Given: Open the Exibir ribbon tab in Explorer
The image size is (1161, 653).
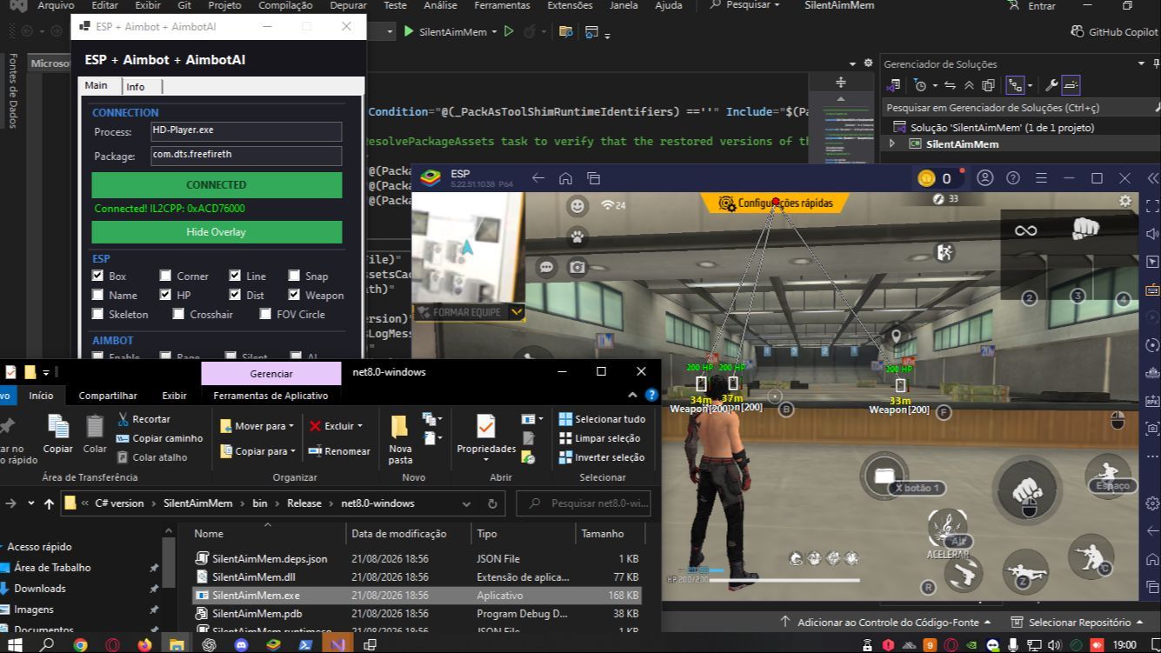Looking at the screenshot, I should pos(174,396).
